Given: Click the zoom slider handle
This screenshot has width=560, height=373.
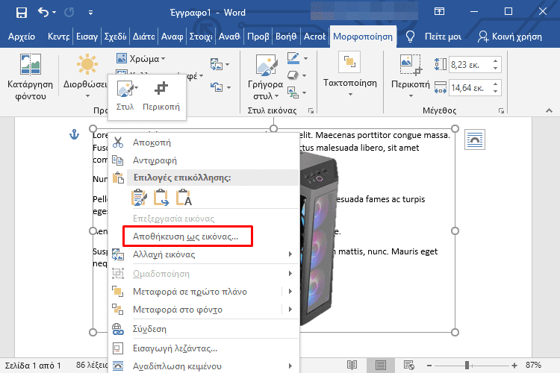Looking at the screenshot, I should (467, 365).
